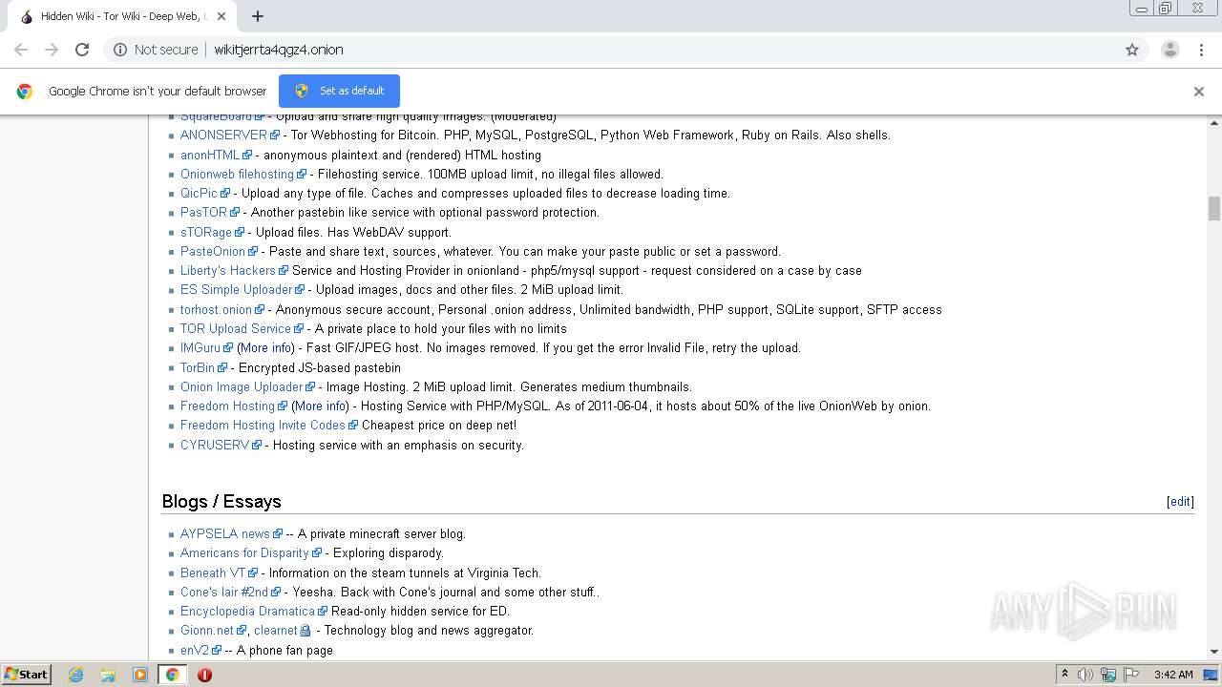
Task: Open the PasteOnion link
Action: pyautogui.click(x=213, y=251)
